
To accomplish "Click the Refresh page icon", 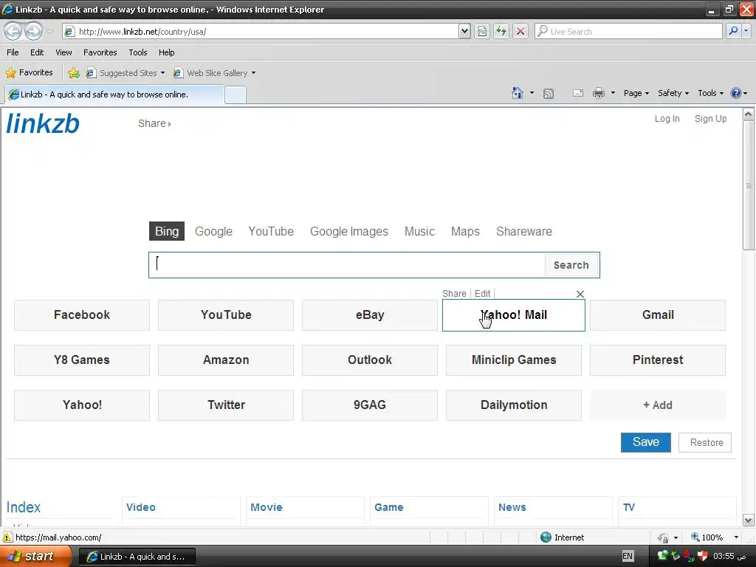I will [x=501, y=31].
